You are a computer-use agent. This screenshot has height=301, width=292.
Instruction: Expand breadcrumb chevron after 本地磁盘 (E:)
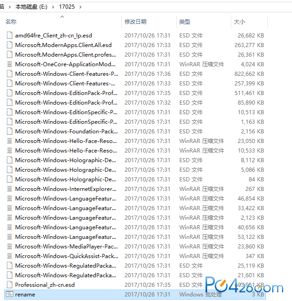[53, 7]
